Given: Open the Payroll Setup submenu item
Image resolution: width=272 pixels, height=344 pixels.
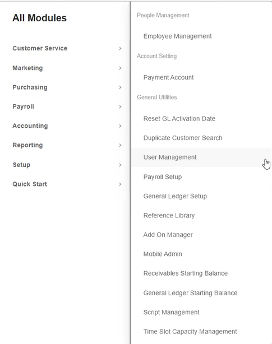Looking at the screenshot, I should coord(163,177).
